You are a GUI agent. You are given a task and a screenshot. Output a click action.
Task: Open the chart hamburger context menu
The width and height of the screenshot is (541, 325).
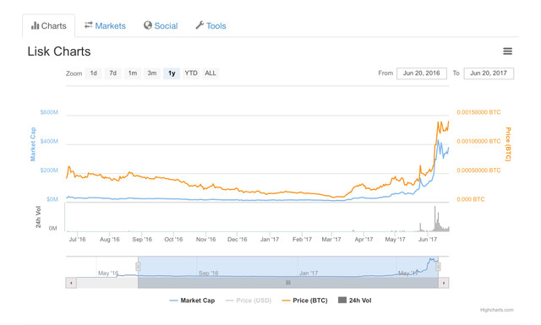pos(507,51)
